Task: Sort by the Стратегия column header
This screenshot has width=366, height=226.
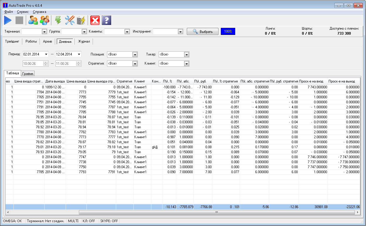Action: click(x=125, y=81)
